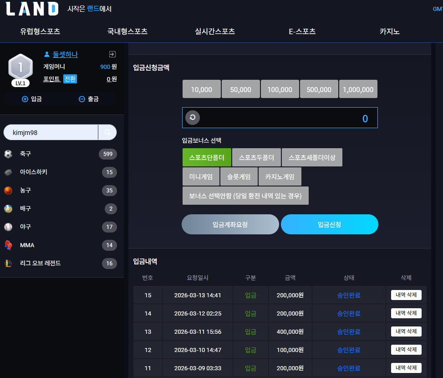Select the 미니게임 bonus option

click(201, 176)
